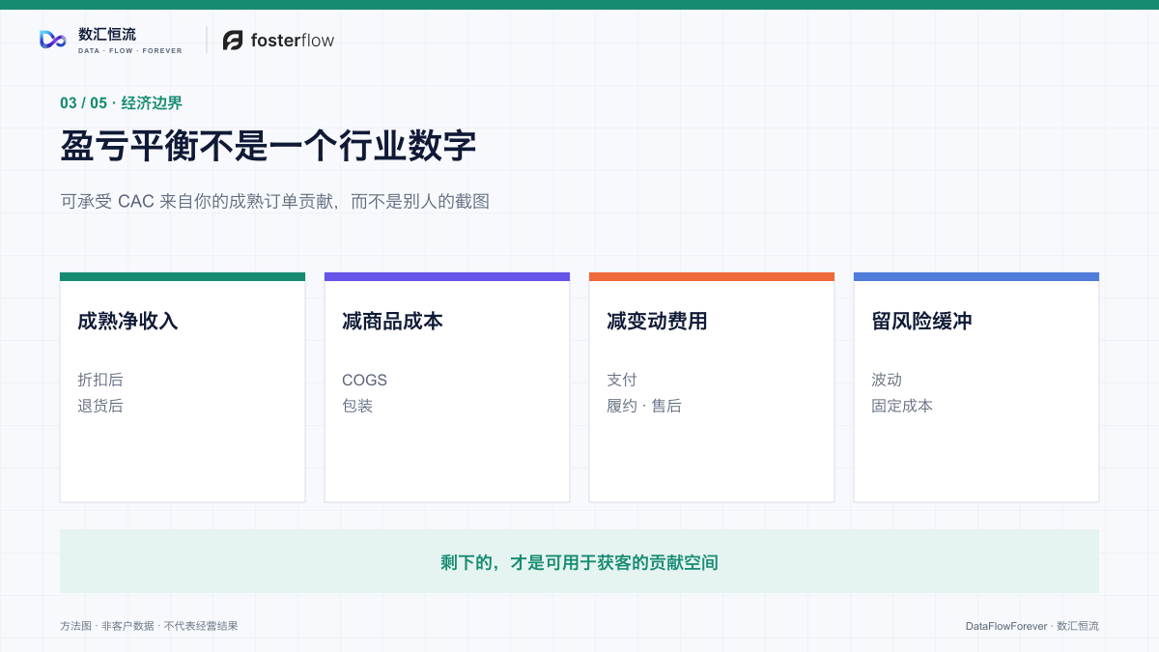
Task: Click the headline 盈亏平衡不是一个行业数字
Action: pyautogui.click(x=269, y=148)
